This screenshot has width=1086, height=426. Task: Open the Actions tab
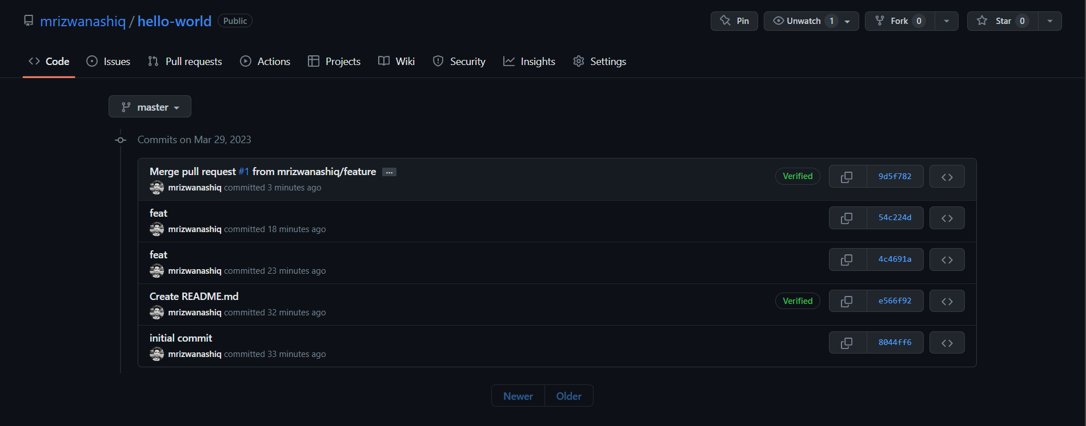tap(265, 62)
